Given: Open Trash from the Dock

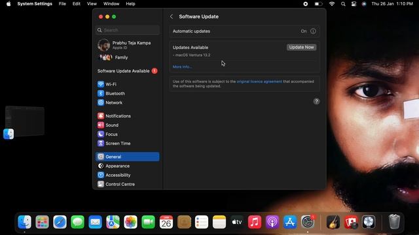Looking at the screenshot, I should coord(394,222).
